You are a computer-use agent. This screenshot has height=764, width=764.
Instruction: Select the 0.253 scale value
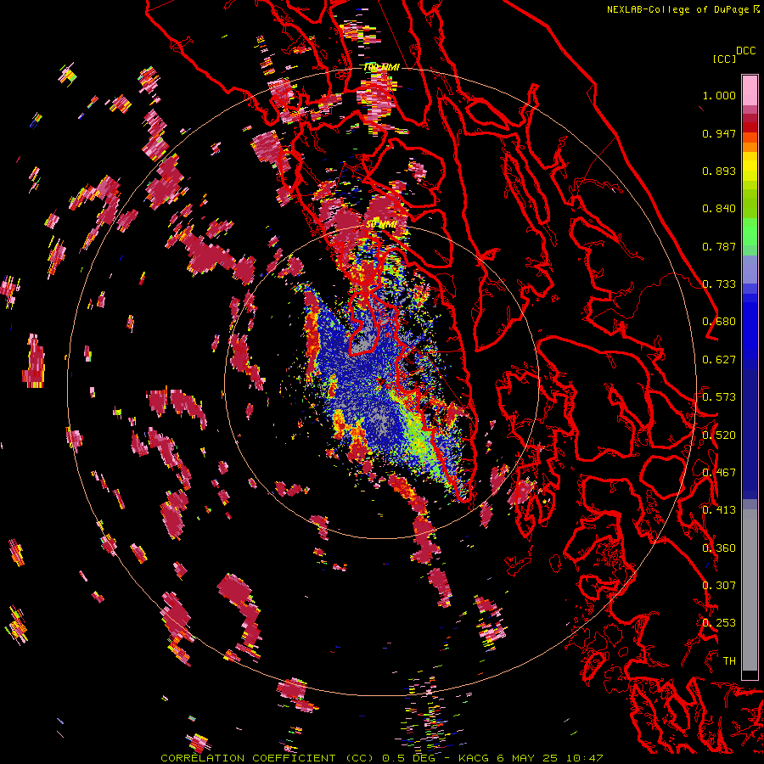point(719,623)
